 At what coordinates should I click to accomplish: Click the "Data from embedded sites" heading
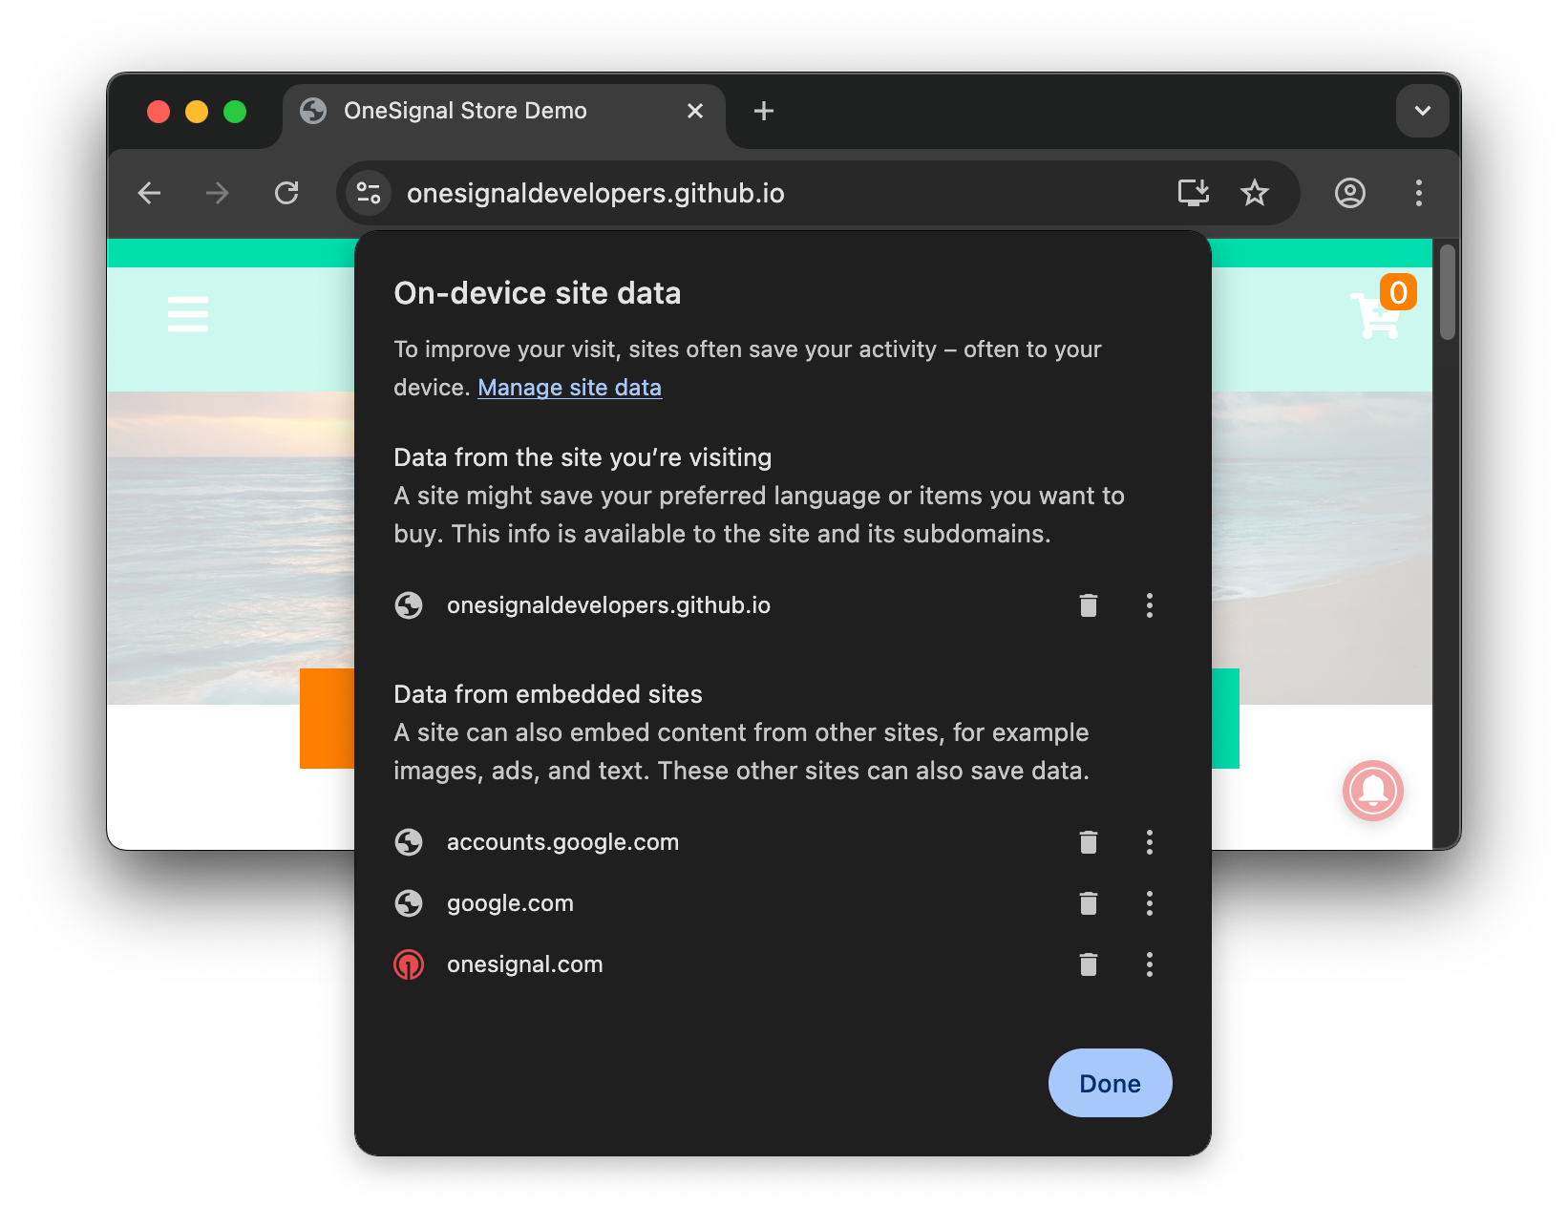point(548,694)
